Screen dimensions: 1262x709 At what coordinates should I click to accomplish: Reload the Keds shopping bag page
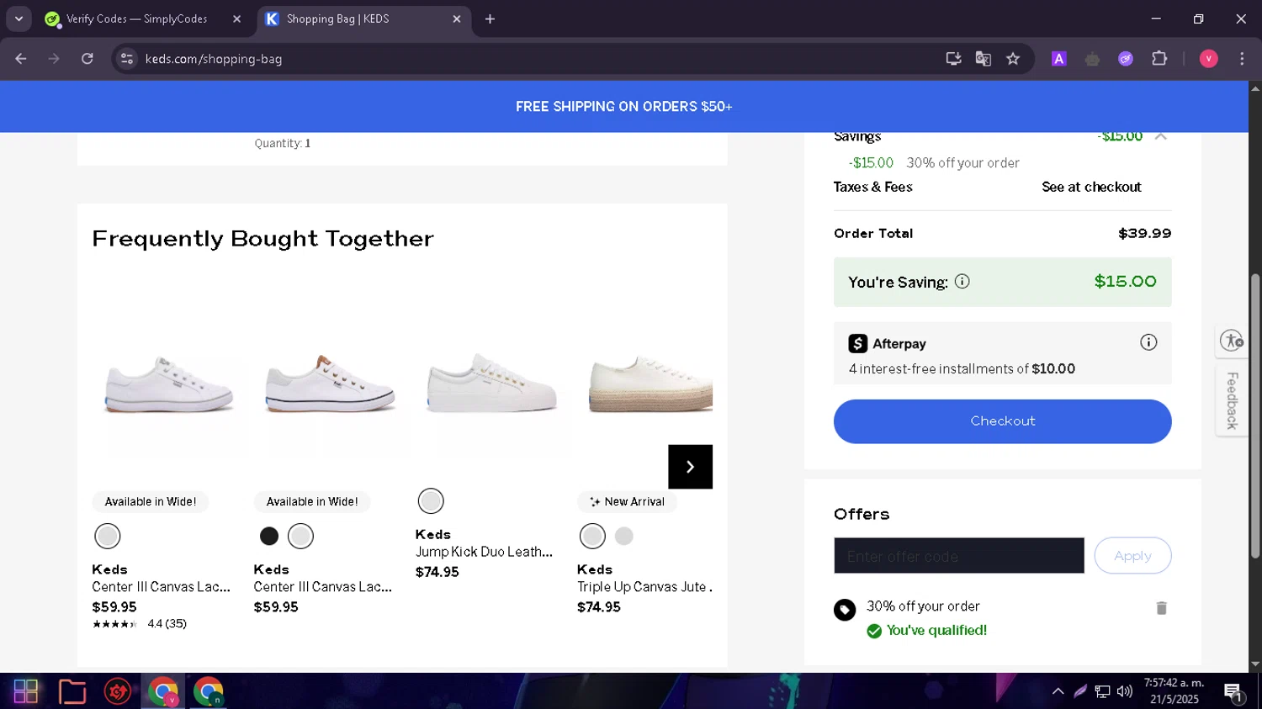coord(87,59)
